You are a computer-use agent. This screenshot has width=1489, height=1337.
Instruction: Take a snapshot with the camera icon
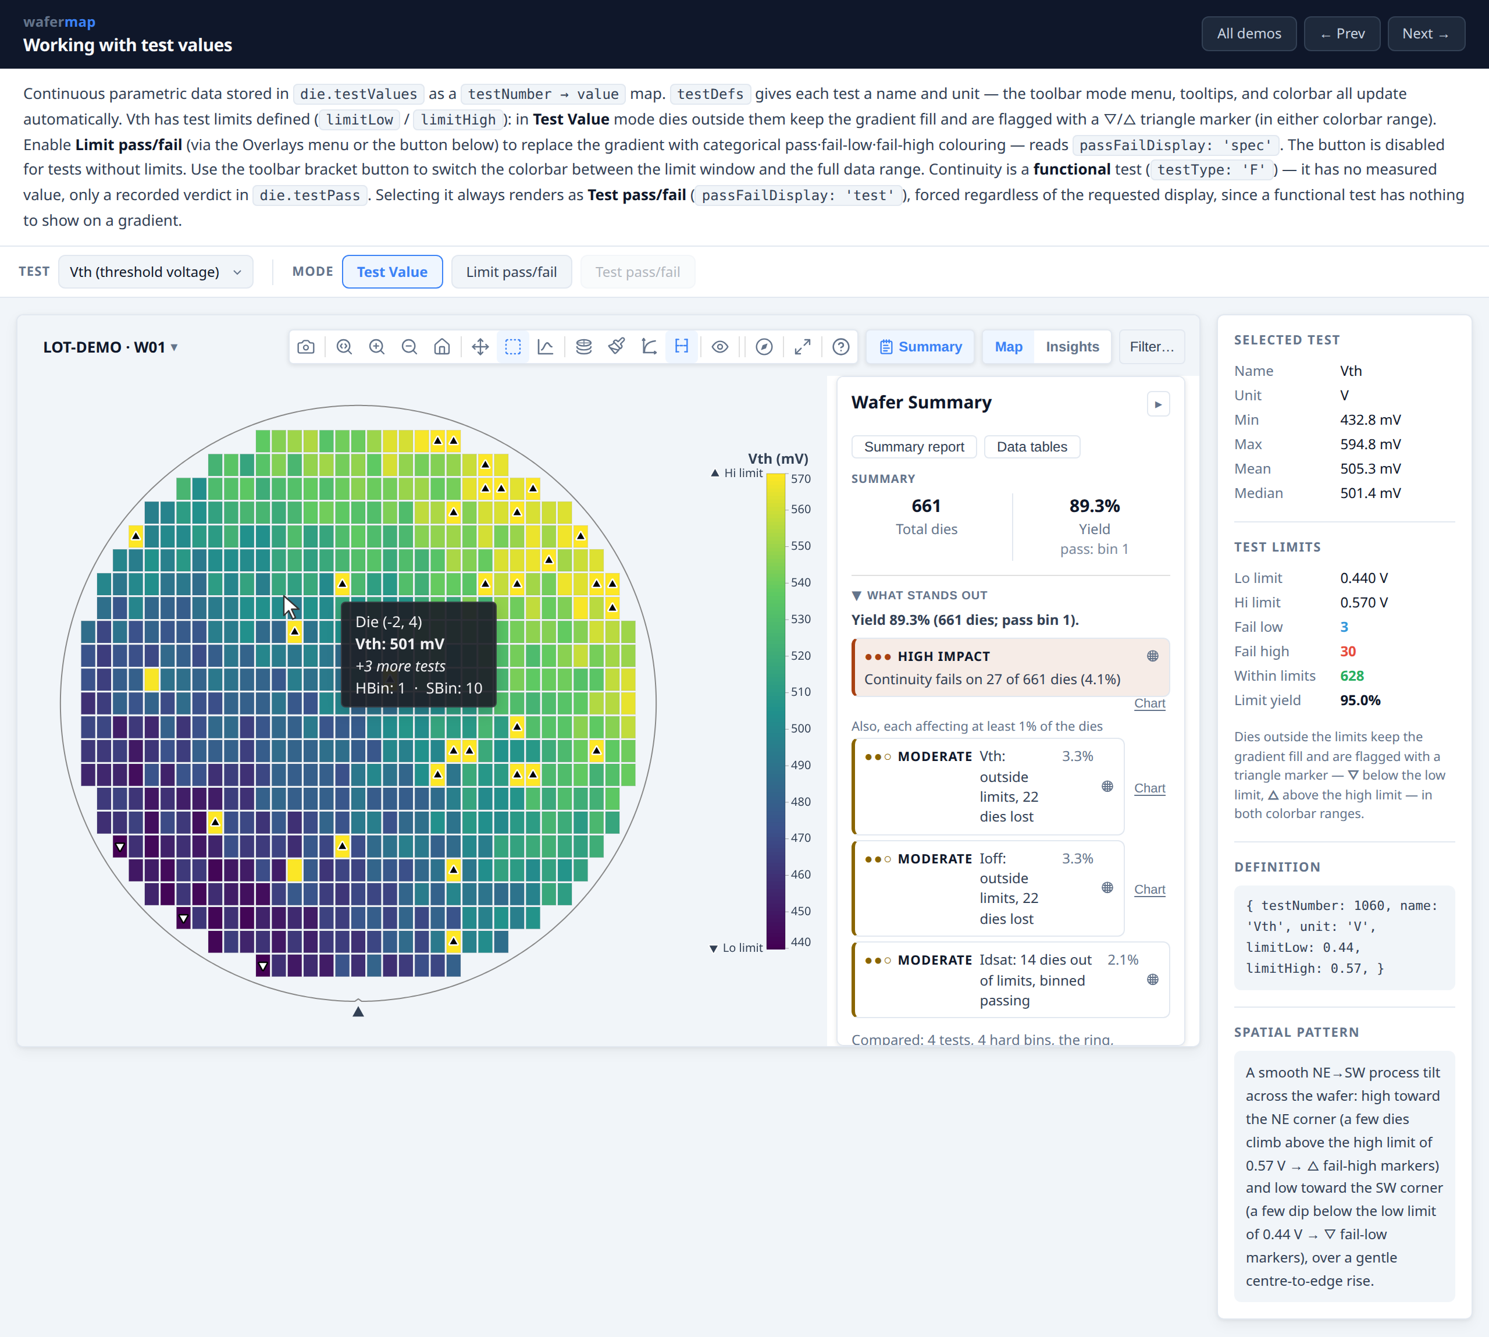(x=306, y=347)
